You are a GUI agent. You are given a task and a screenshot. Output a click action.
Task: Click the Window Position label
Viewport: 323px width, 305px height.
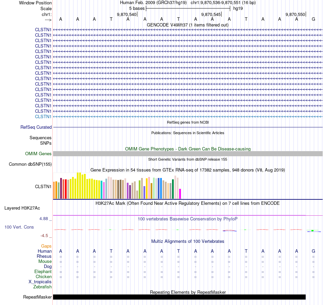click(35, 3)
